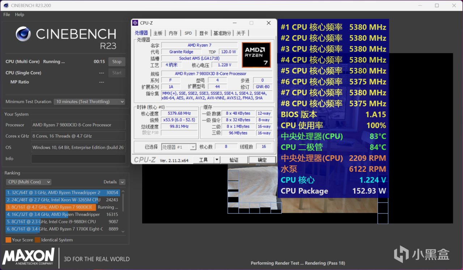Select the Ryzen 7 9800X3D Running ranking row
The width and height of the screenshot is (463, 270).
pos(63,207)
